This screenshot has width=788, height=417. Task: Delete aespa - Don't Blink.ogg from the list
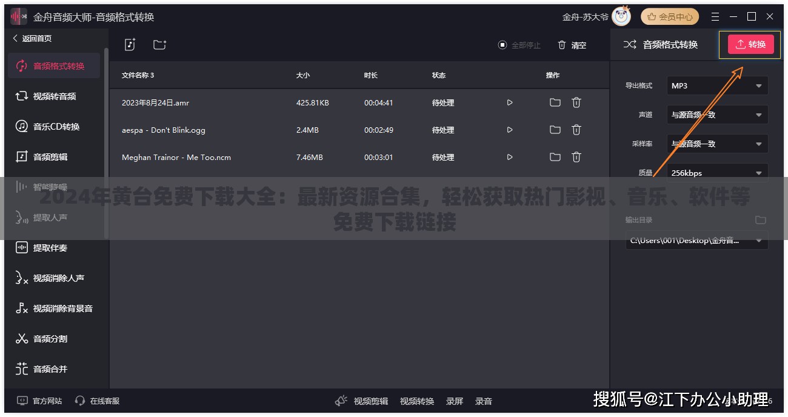point(576,130)
